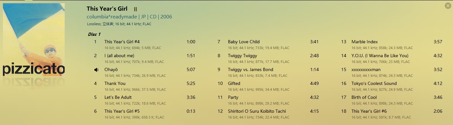Click the pause icon beside album title
Screen dimensions: 453x125
[135, 9]
